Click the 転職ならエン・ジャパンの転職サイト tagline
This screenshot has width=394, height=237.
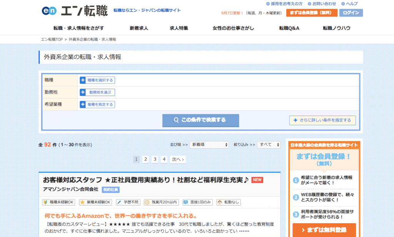click(x=147, y=10)
